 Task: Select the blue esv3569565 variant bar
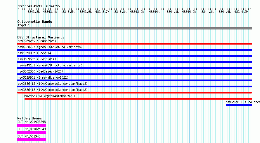coord(134,62)
